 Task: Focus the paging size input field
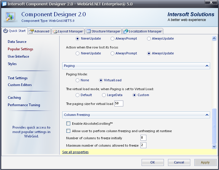pos(119,103)
